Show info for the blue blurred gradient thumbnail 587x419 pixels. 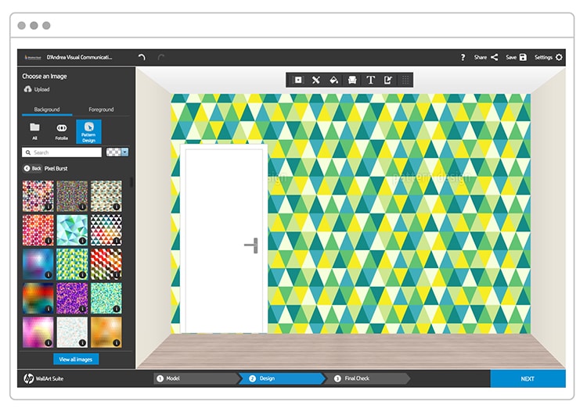point(49,274)
